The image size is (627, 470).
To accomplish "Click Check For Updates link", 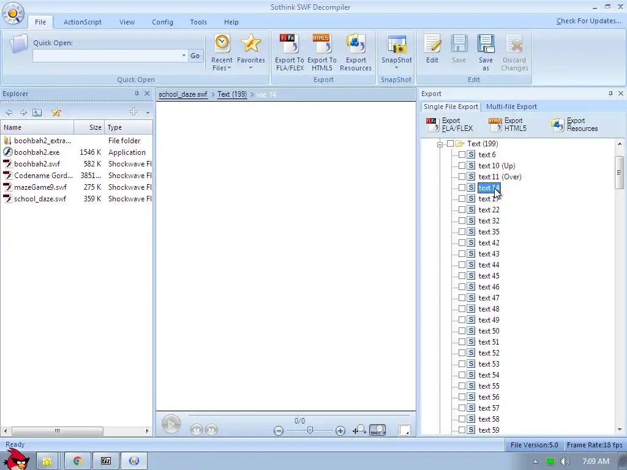I will point(588,21).
